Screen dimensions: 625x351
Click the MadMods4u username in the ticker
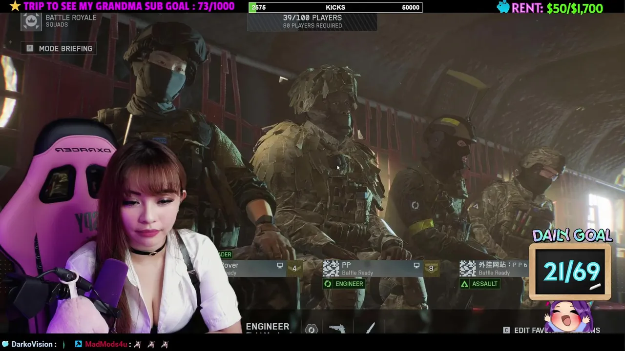pos(106,344)
